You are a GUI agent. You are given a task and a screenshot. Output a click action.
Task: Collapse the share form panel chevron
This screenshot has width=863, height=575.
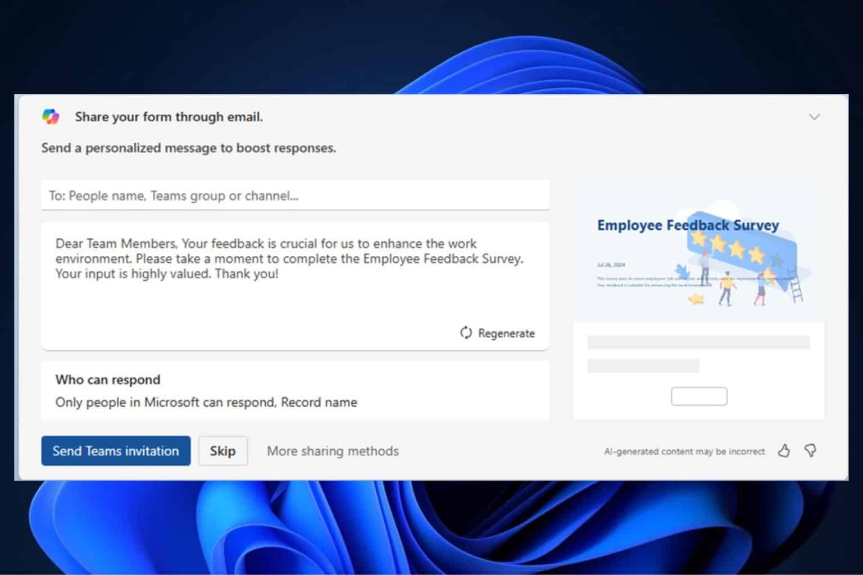(x=814, y=117)
